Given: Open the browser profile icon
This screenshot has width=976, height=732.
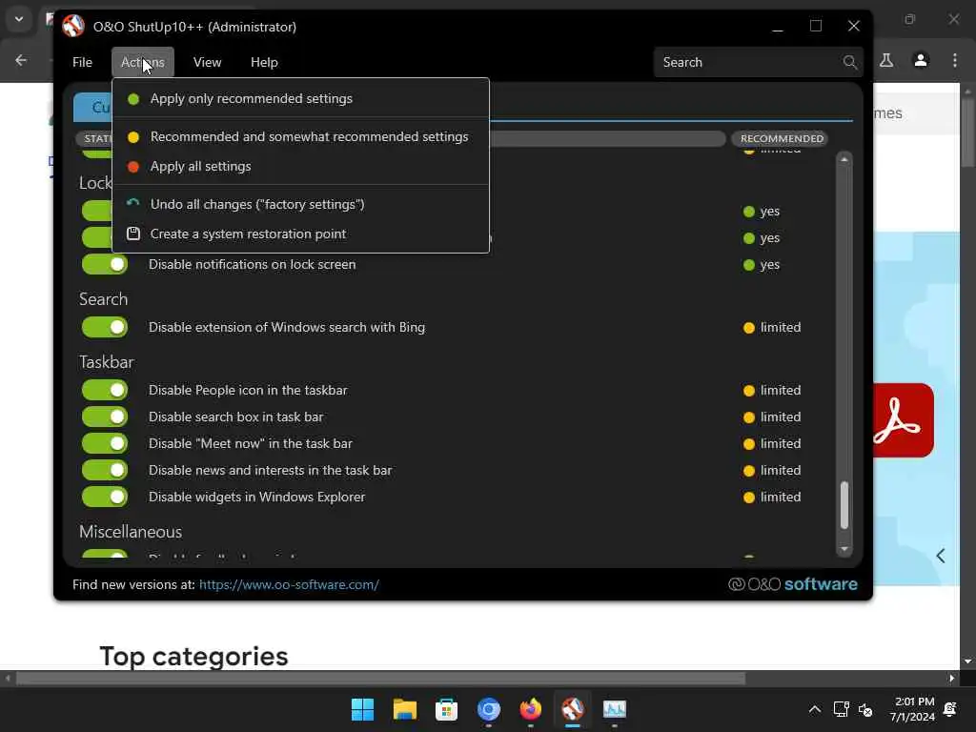Looking at the screenshot, I should [921, 60].
